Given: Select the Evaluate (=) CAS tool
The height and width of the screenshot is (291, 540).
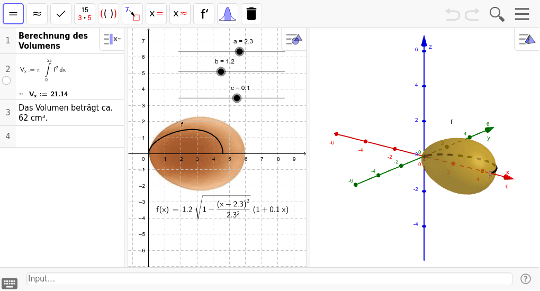Looking at the screenshot, I should [13, 14].
